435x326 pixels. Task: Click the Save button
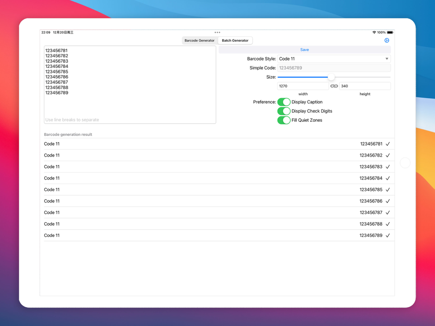[x=304, y=50]
